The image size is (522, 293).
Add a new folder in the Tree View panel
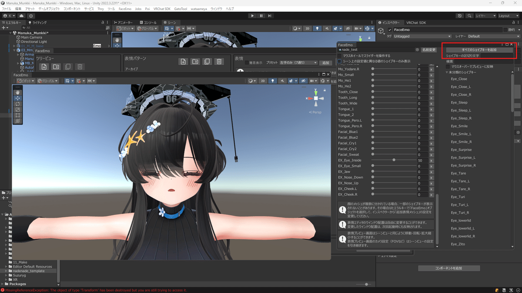[x=56, y=67]
